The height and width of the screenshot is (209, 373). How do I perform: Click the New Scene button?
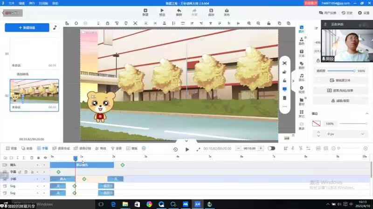[x=27, y=27]
